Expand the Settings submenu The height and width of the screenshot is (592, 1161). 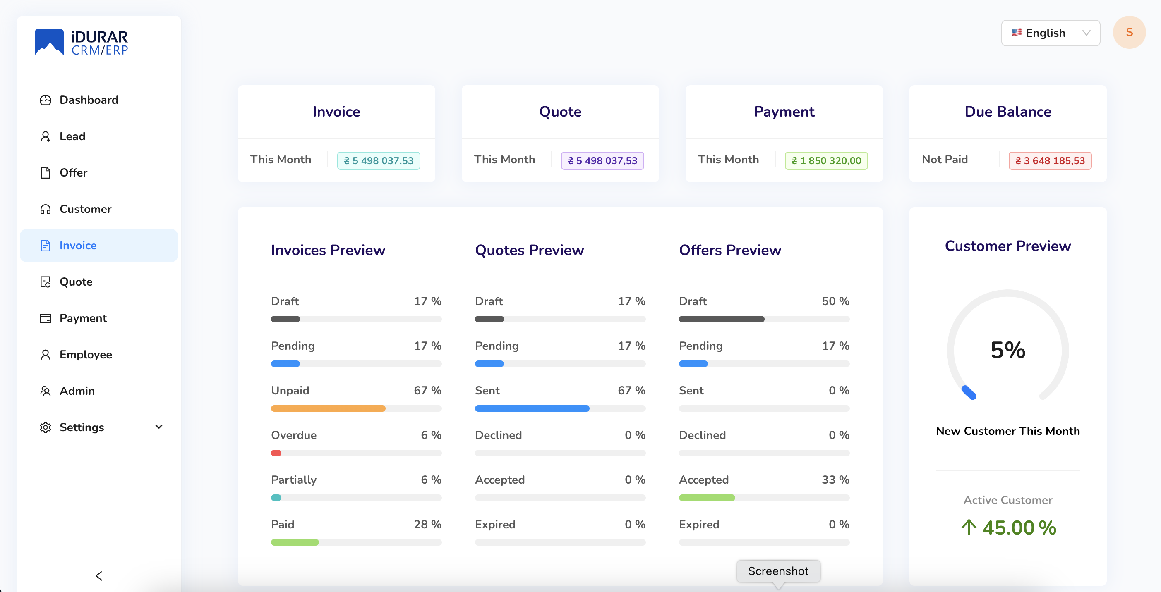(x=158, y=427)
